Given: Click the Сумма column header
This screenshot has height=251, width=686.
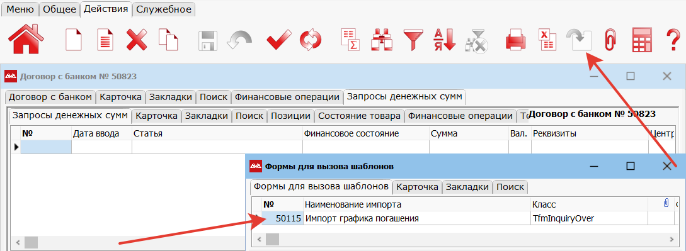Looking at the screenshot, I should [469, 134].
